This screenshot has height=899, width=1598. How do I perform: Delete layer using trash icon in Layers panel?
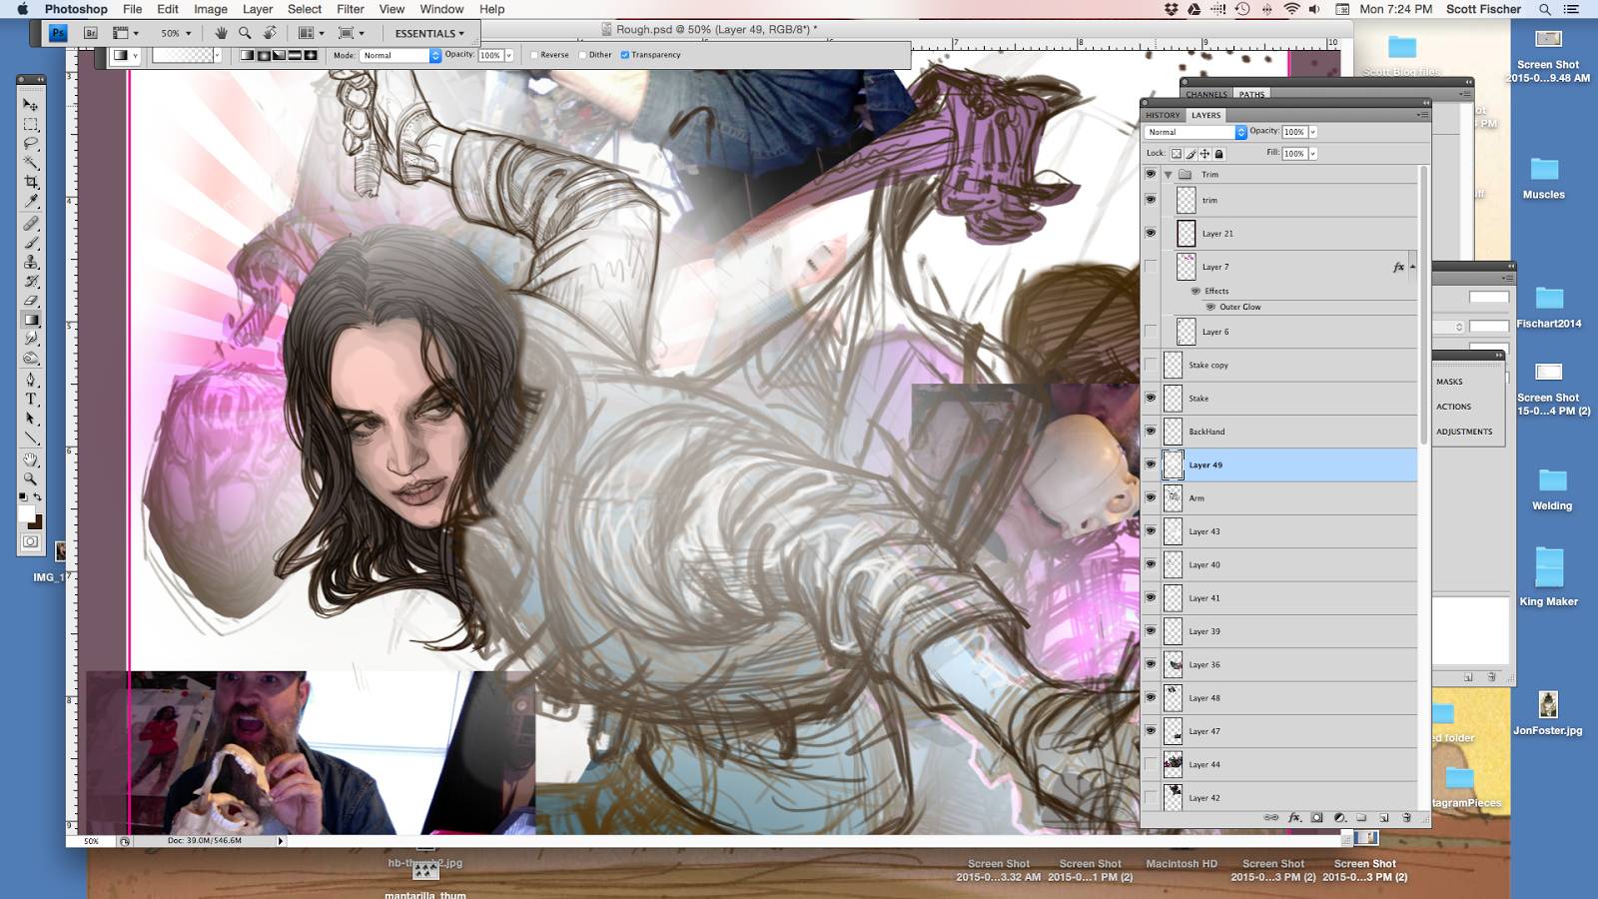1406,817
